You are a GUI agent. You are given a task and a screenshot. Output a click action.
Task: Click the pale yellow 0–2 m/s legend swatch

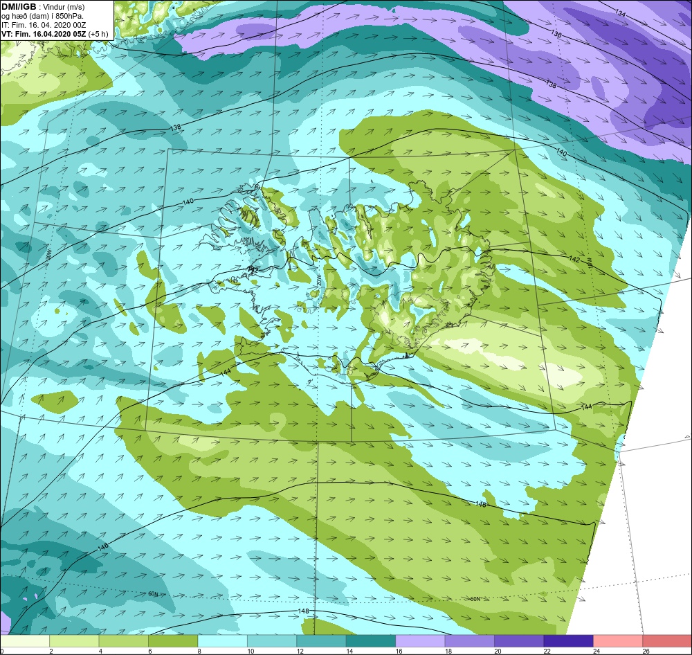(25, 640)
